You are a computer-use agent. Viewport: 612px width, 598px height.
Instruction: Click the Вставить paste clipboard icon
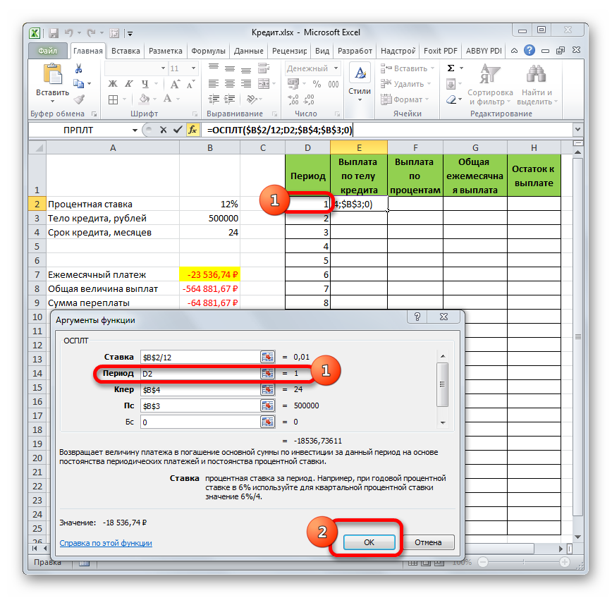pos(53,75)
